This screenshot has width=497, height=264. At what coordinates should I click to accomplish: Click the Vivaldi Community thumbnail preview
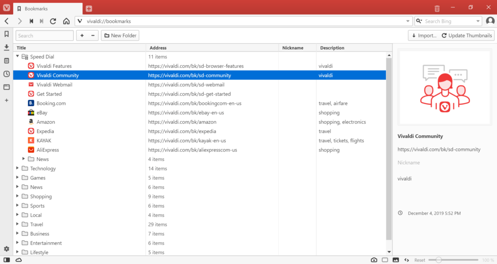[445, 87]
